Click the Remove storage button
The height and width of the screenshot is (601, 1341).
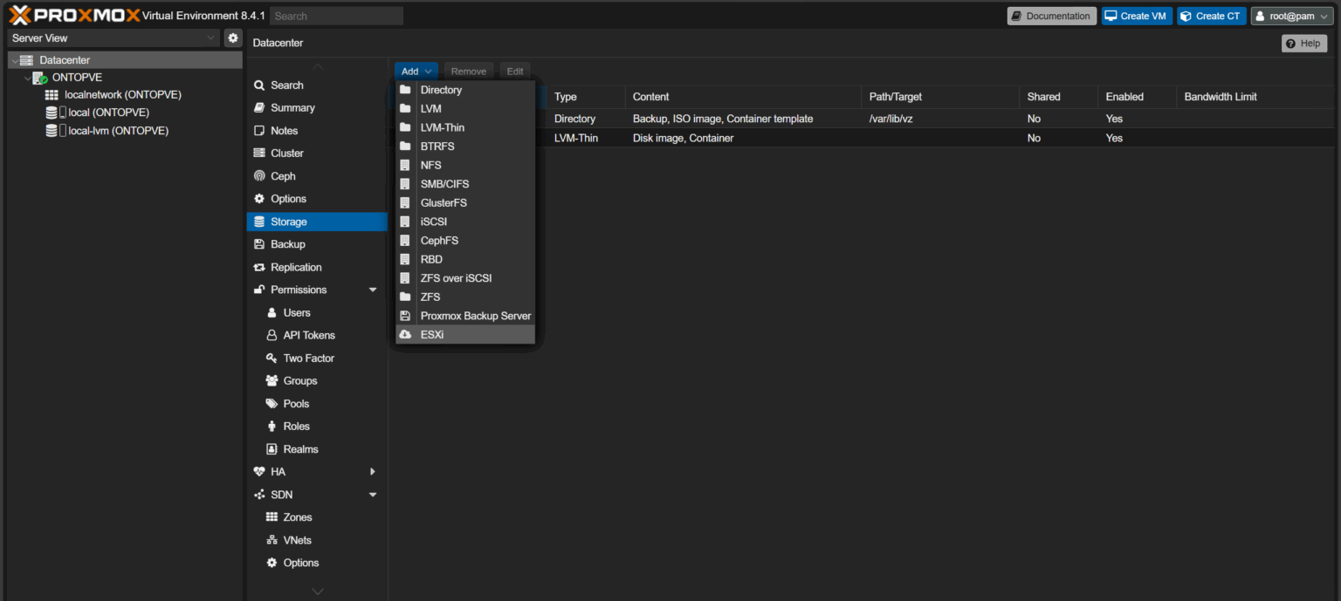468,72
